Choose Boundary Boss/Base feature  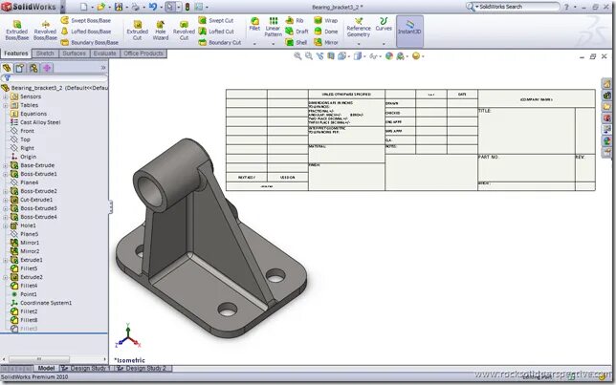[90, 42]
